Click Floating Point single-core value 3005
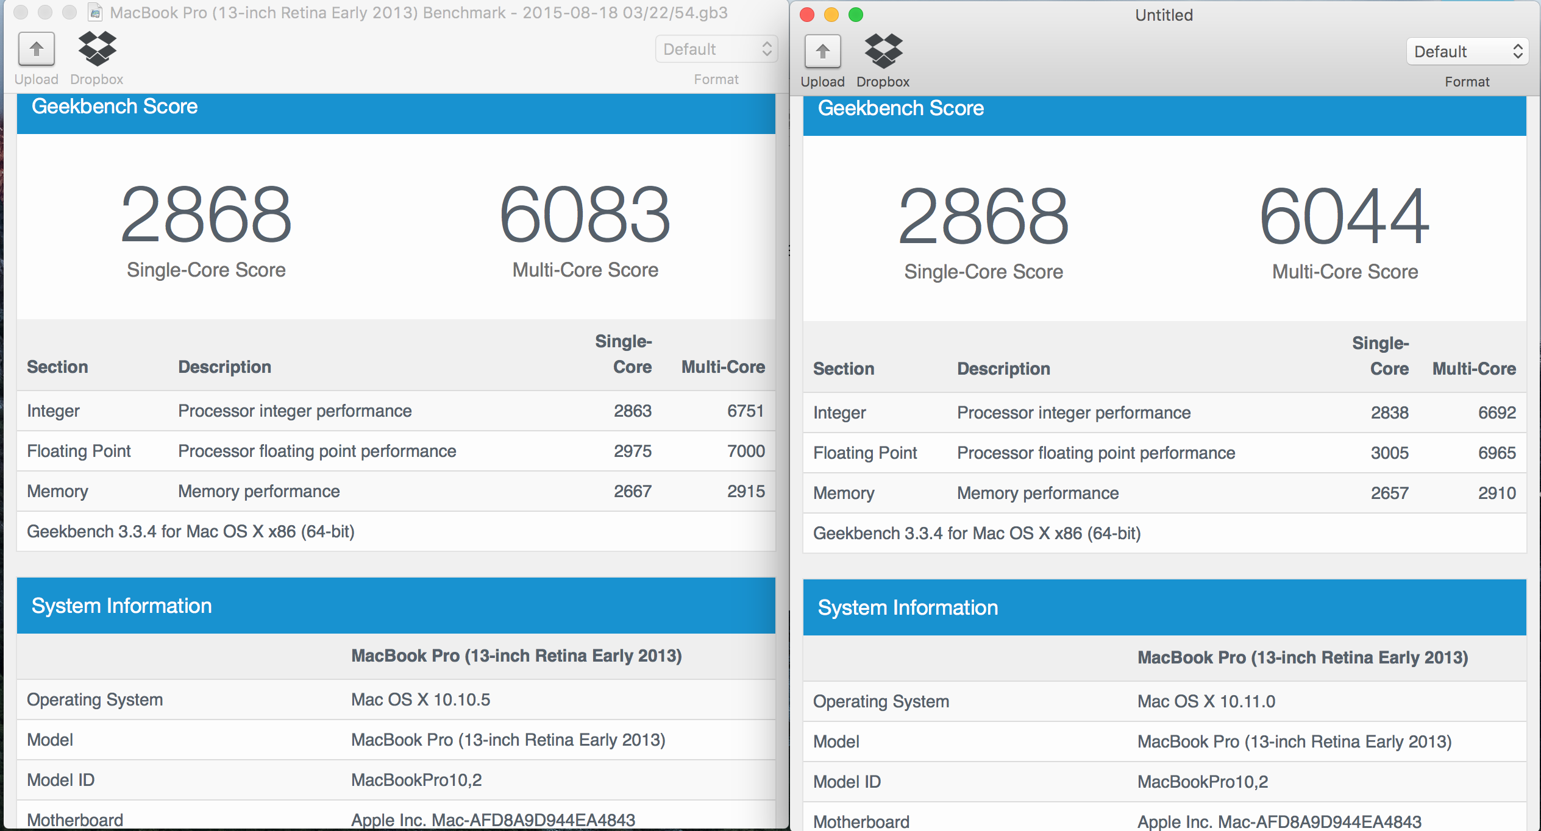The image size is (1541, 831). coord(1390,453)
